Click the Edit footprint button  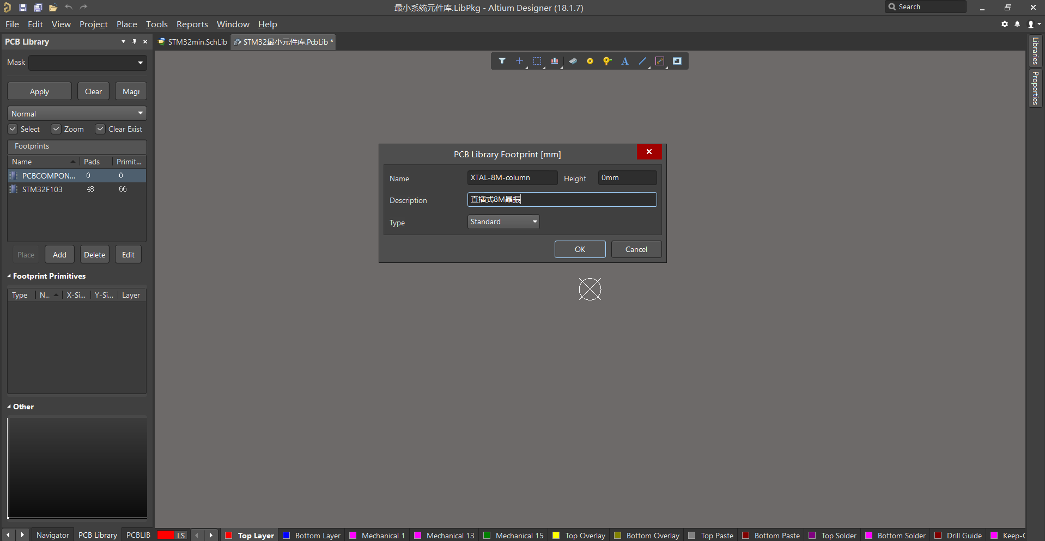tap(128, 255)
